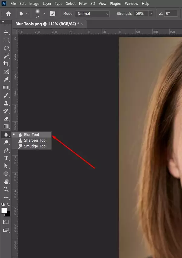Choose Blur Tool from the flyout
Screen dimensions: 182x258
(31, 135)
